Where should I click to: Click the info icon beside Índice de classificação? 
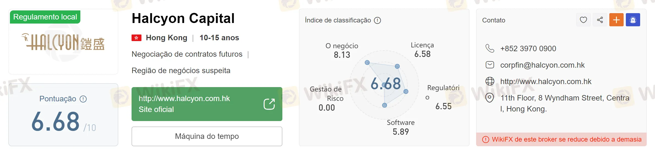(377, 20)
